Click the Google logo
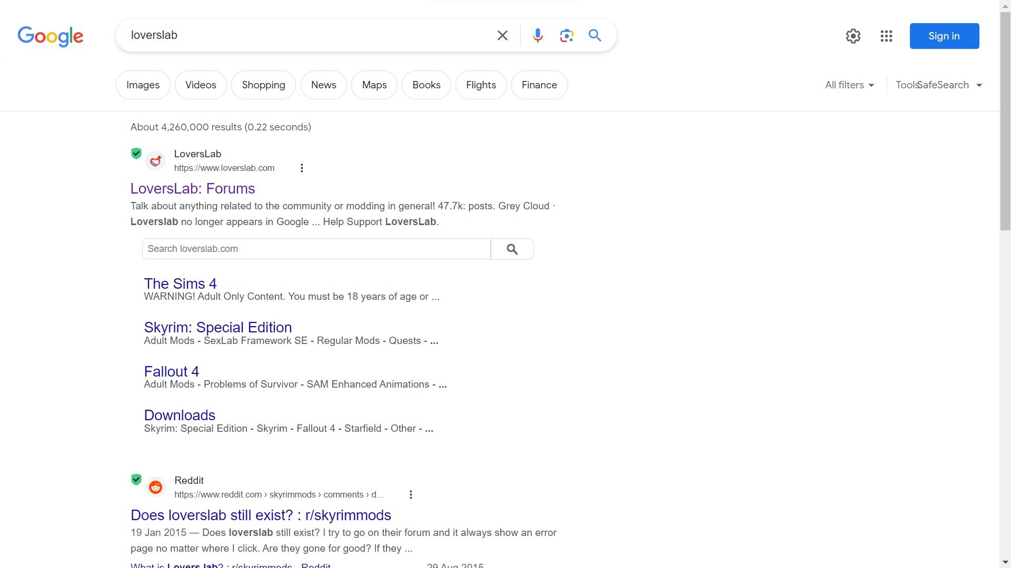 pos(51,36)
